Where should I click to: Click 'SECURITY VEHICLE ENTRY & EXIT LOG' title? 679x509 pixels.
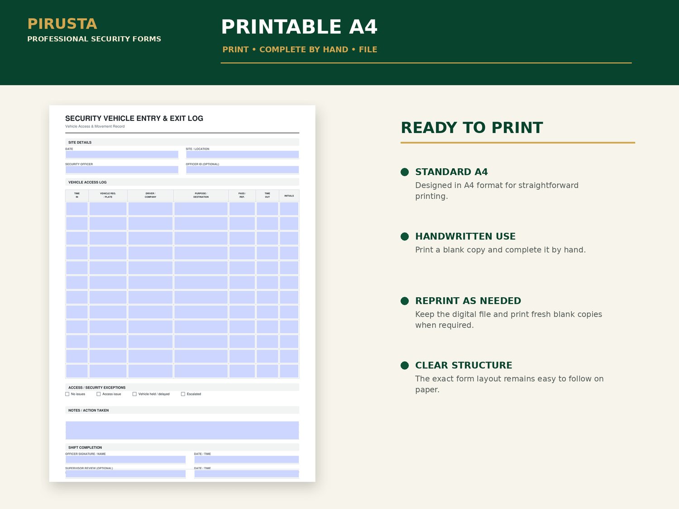pos(134,118)
